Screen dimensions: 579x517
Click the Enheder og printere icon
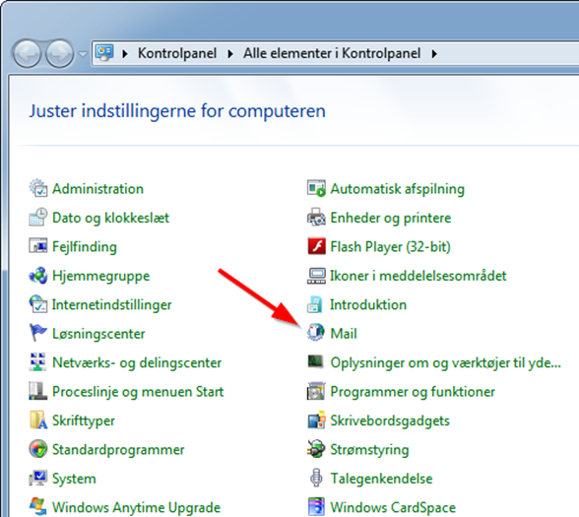coord(316,218)
